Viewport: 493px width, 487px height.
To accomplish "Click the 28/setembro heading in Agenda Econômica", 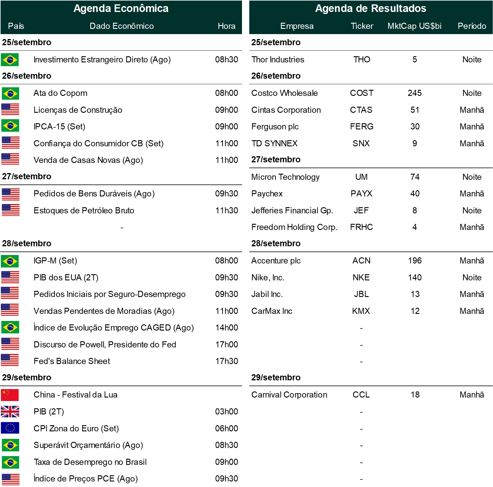I will tap(27, 243).
